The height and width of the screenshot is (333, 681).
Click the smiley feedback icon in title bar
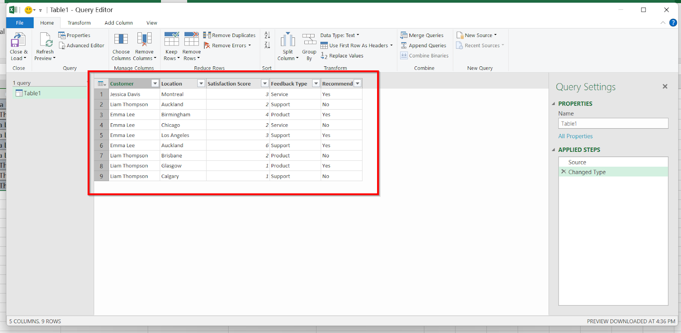tap(29, 10)
